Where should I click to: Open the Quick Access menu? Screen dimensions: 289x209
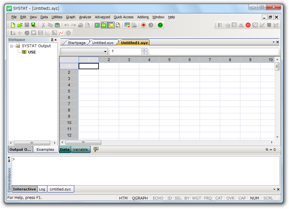[x=123, y=17]
